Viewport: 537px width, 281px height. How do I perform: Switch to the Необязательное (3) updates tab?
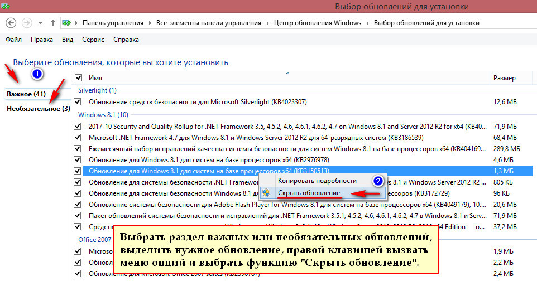point(39,108)
